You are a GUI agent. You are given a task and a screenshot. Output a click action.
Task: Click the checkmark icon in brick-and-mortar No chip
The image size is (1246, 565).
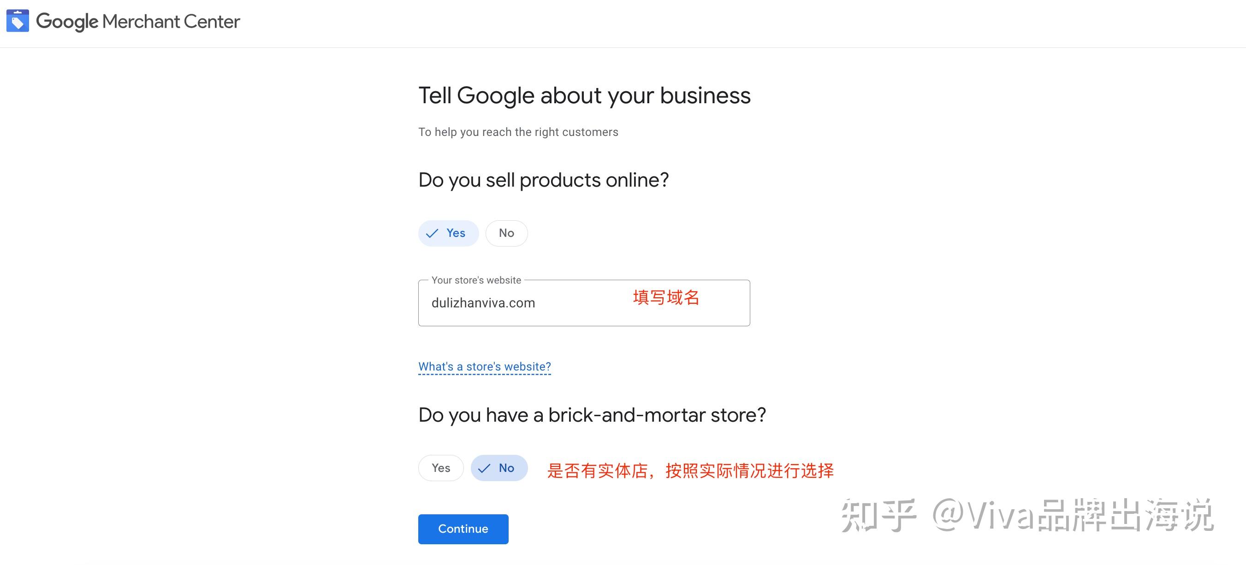[x=484, y=468]
